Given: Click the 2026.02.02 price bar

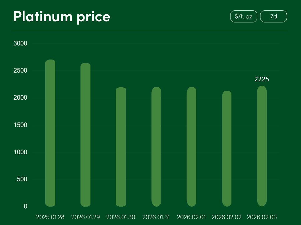Looking at the screenshot, I should (x=227, y=149).
